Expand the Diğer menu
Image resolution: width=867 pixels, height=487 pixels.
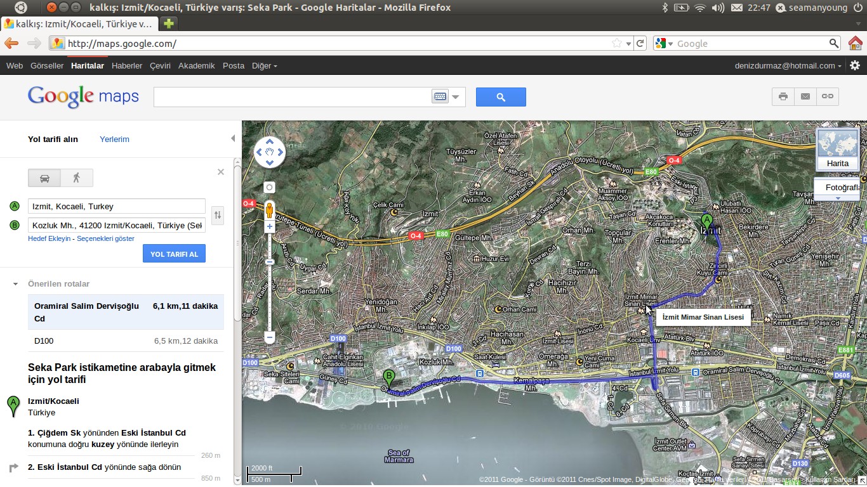coord(264,65)
